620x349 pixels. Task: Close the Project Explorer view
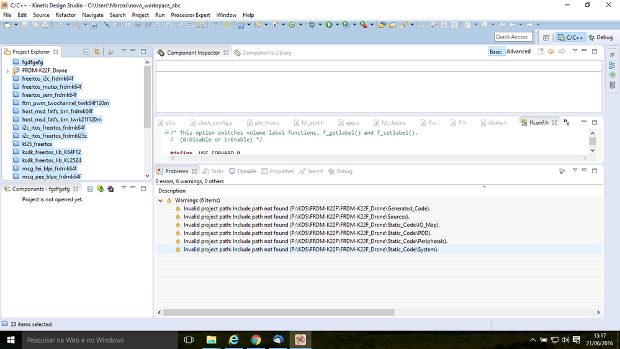tap(56, 52)
